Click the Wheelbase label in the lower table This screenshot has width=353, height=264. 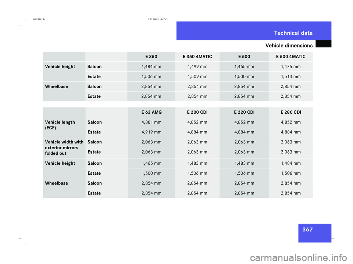click(56, 183)
